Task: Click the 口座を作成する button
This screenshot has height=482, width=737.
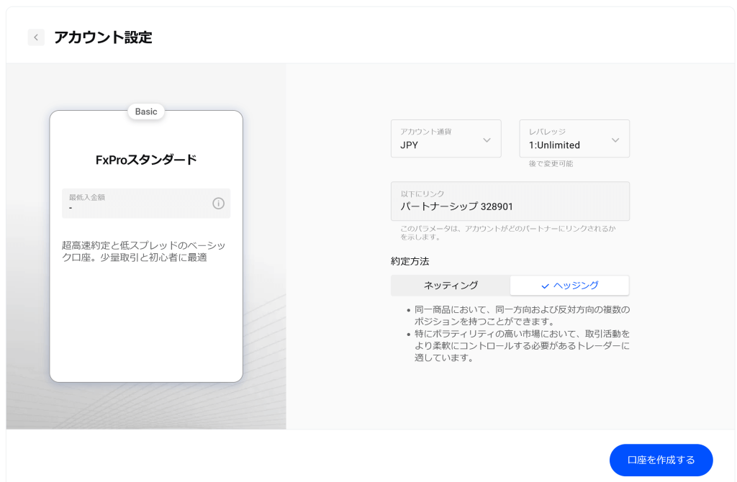Action: (x=661, y=460)
